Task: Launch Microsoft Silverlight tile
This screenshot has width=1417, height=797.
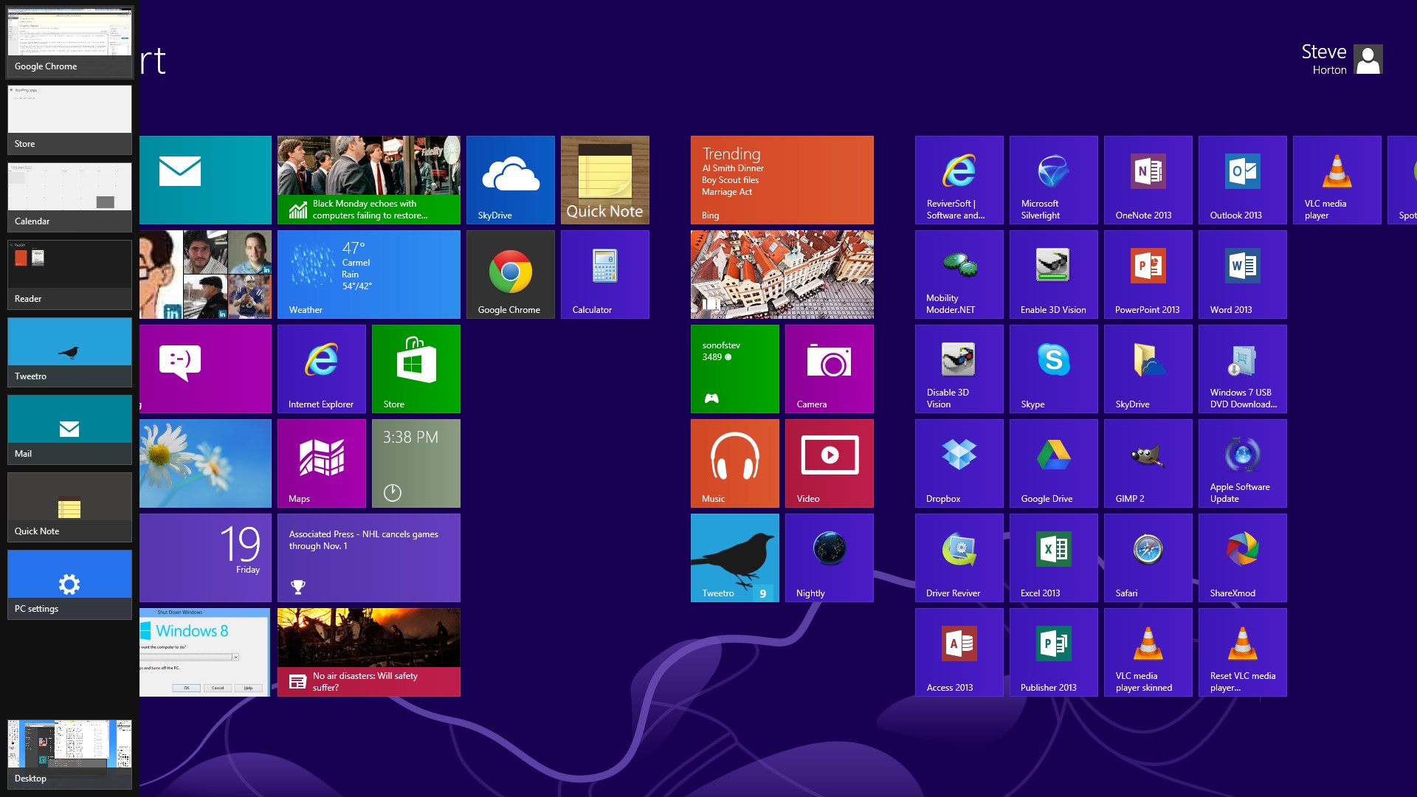Action: coord(1054,180)
